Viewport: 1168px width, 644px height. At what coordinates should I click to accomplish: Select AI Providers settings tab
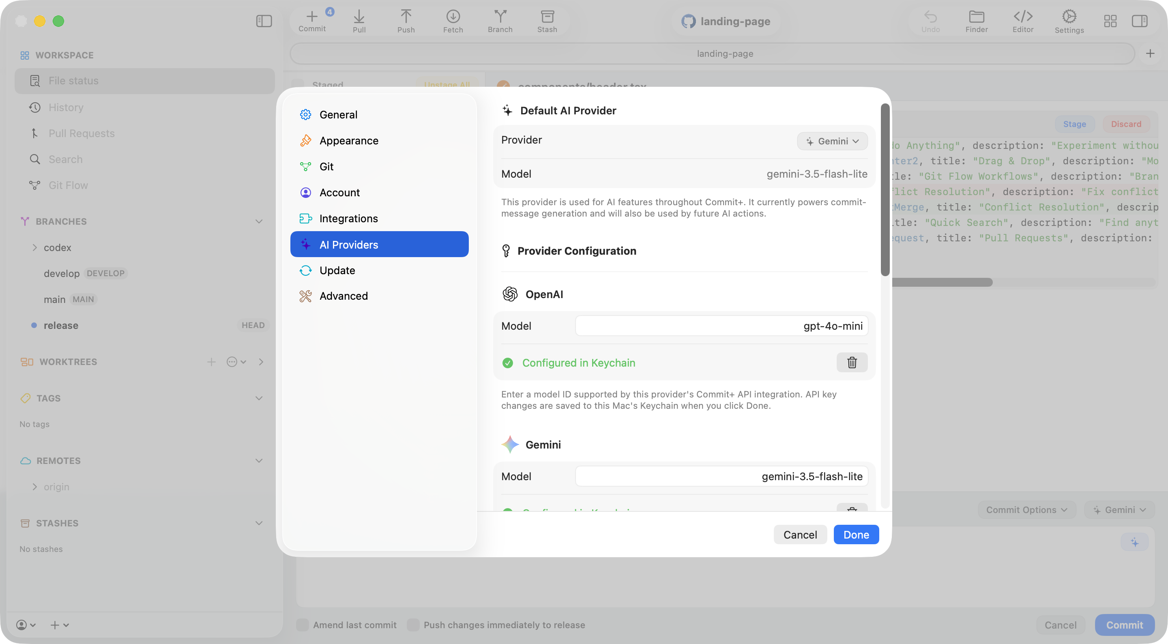pyautogui.click(x=380, y=244)
